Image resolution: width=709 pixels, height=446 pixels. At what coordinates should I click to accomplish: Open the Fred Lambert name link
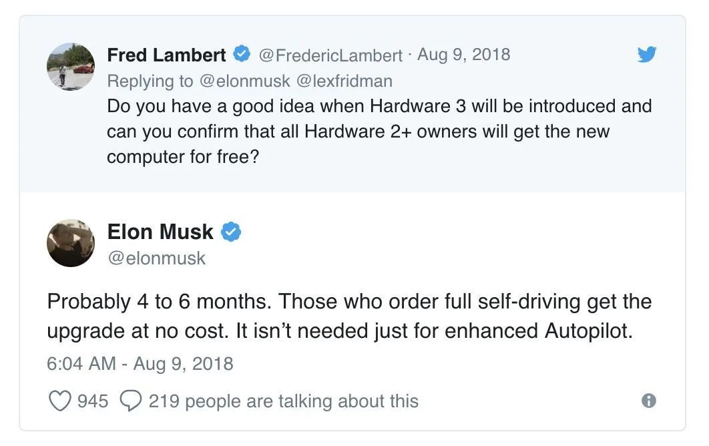[x=166, y=55]
